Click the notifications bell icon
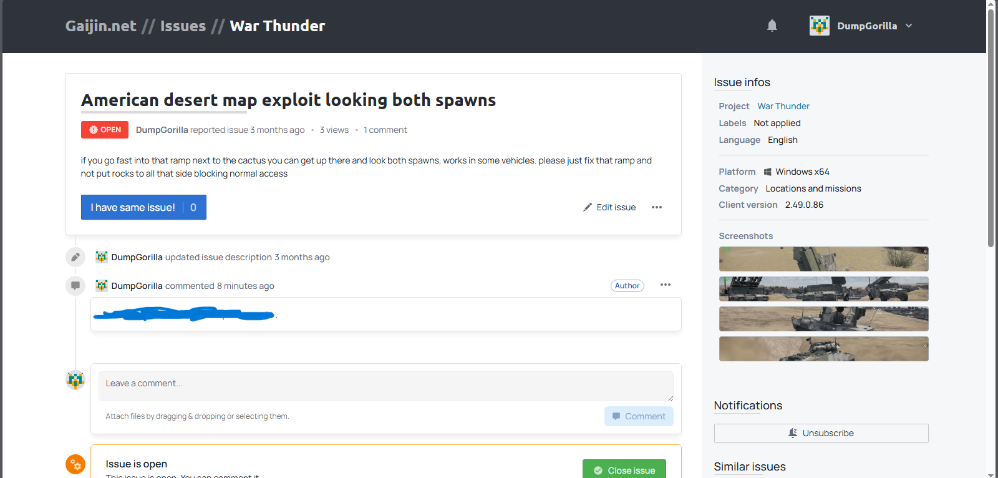 click(772, 26)
